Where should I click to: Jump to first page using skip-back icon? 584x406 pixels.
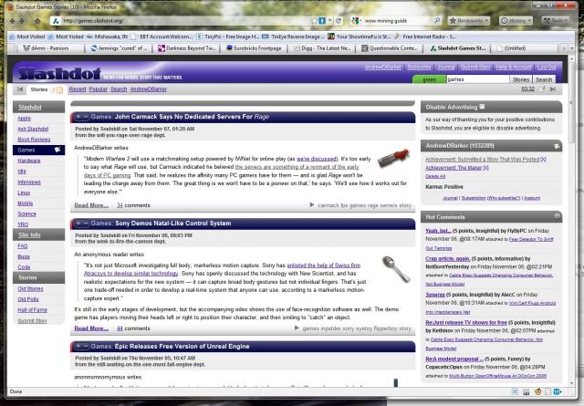pyautogui.click(x=20, y=89)
